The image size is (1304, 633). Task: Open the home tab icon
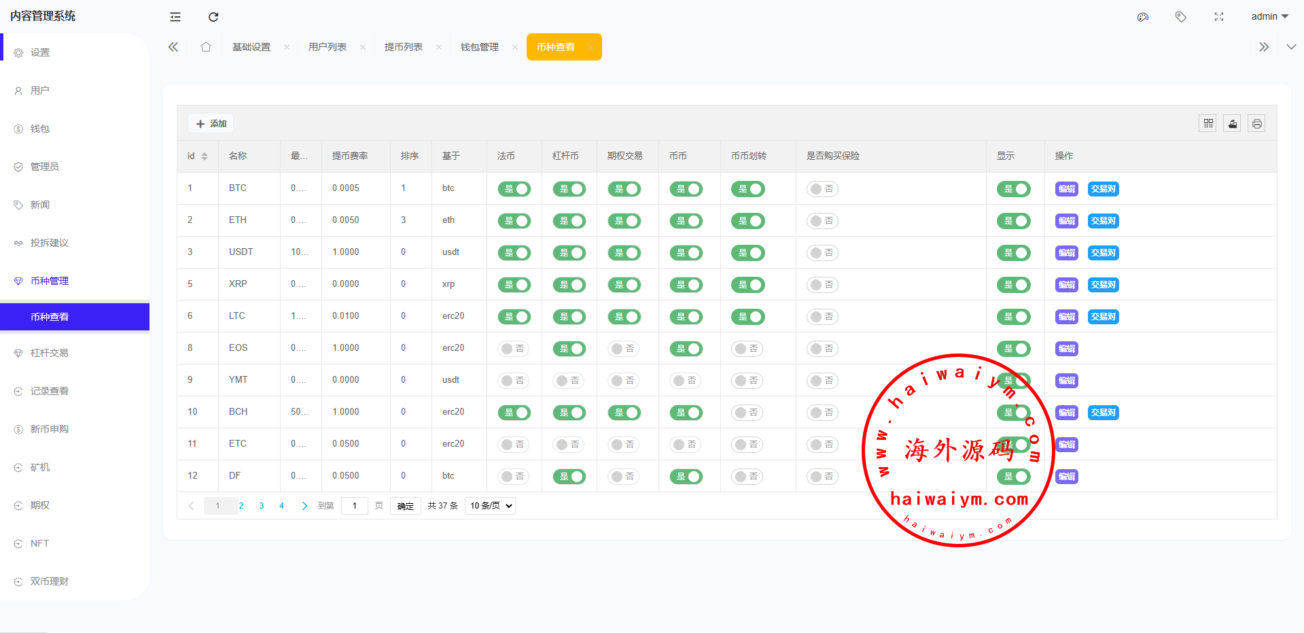[x=206, y=47]
